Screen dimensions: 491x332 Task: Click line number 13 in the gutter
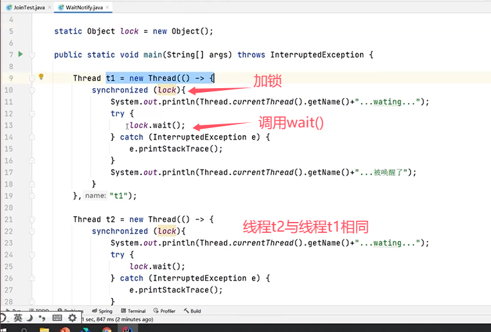click(9, 125)
